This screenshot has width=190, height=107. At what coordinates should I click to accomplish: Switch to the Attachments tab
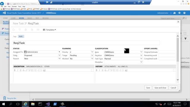(110, 67)
